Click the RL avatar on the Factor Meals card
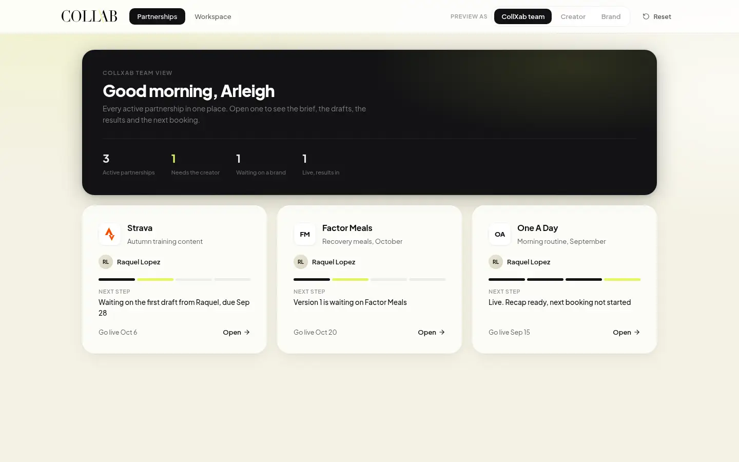Viewport: 739px width, 462px height. point(301,262)
